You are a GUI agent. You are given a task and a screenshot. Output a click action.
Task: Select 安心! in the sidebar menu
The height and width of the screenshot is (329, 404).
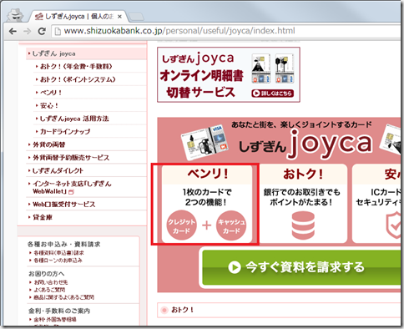[49, 105]
